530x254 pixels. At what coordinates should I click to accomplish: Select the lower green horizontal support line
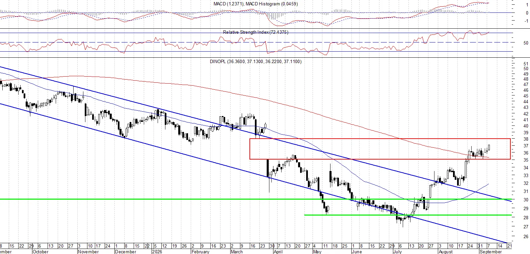pos(408,215)
